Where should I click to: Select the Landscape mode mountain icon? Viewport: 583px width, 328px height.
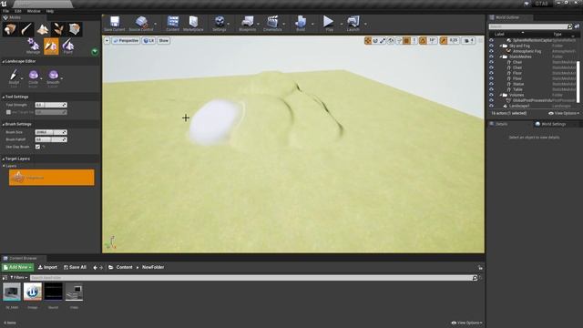(43, 29)
